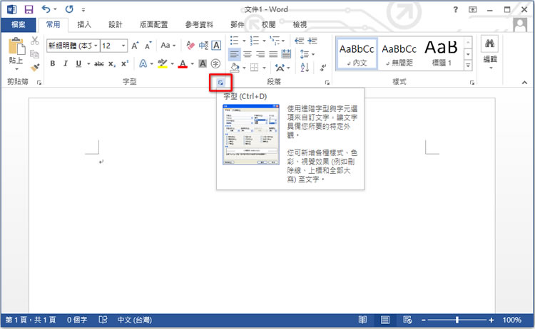Image resolution: width=535 pixels, height=329 pixels.
Task: Open the 檔案 File tab
Action: pyautogui.click(x=19, y=24)
